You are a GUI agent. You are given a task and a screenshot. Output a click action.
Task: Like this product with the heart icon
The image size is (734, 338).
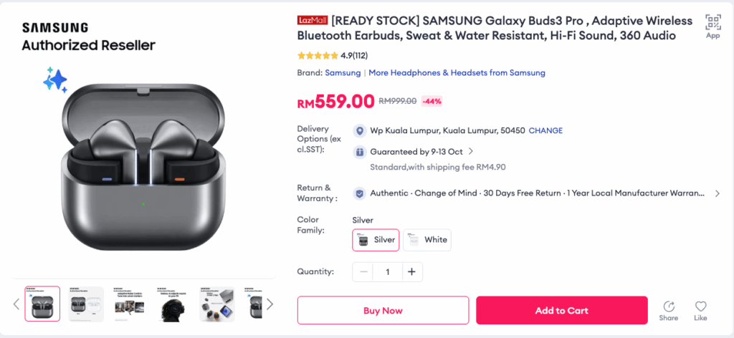coord(700,306)
